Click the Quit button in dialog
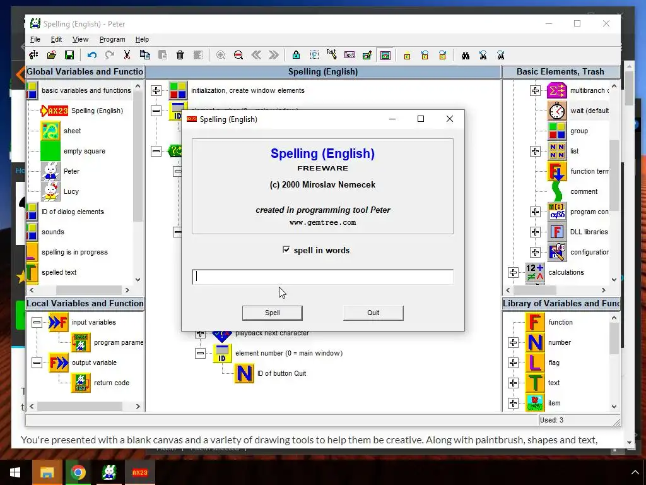The height and width of the screenshot is (485, 646). 373,313
